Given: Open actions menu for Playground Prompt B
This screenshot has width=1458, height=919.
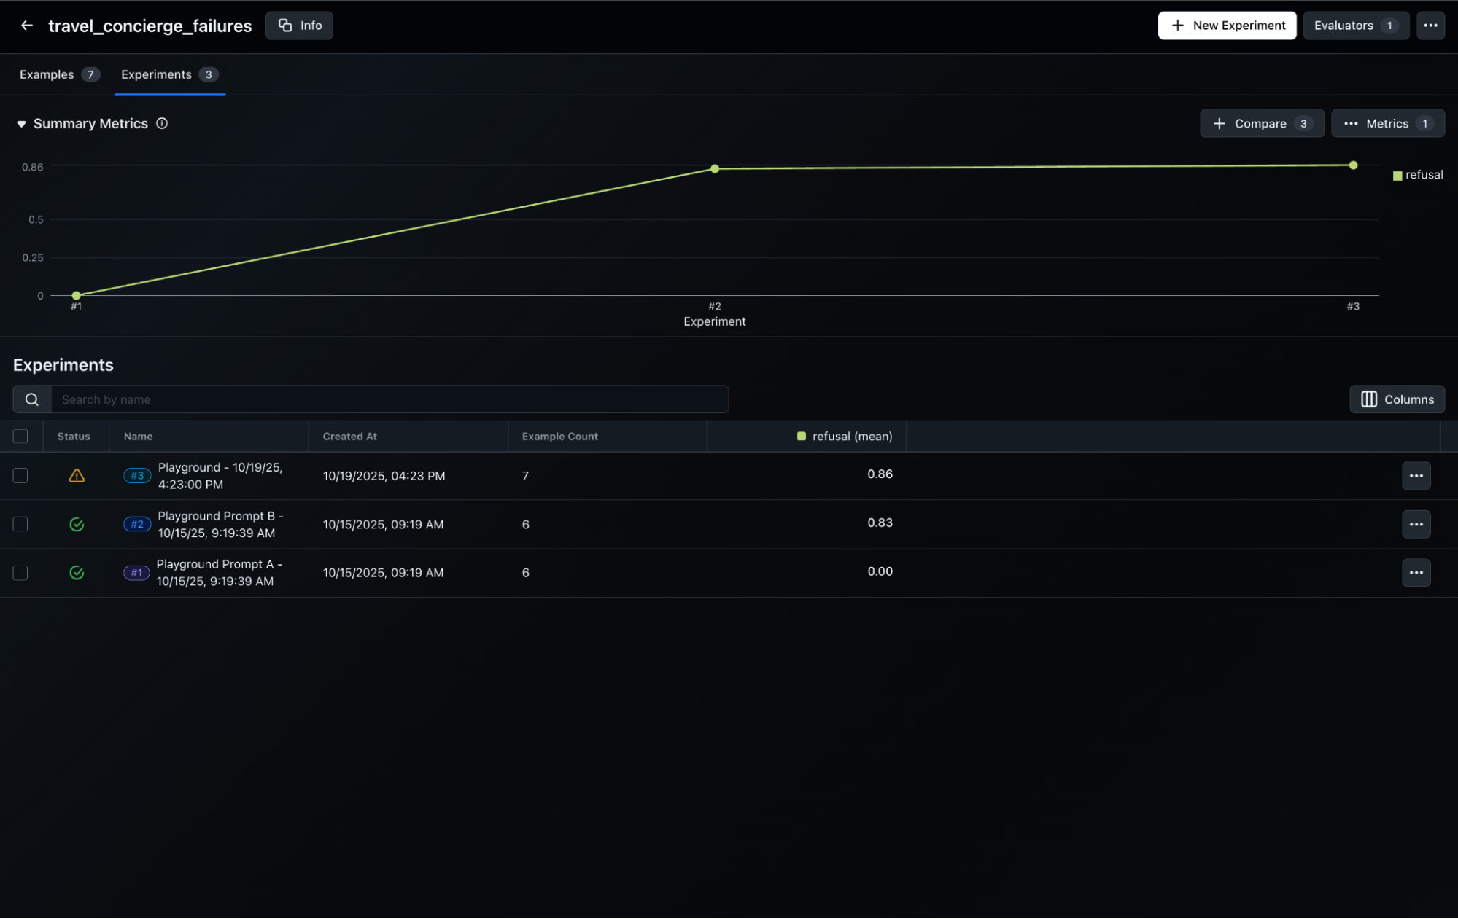Looking at the screenshot, I should coord(1415,524).
